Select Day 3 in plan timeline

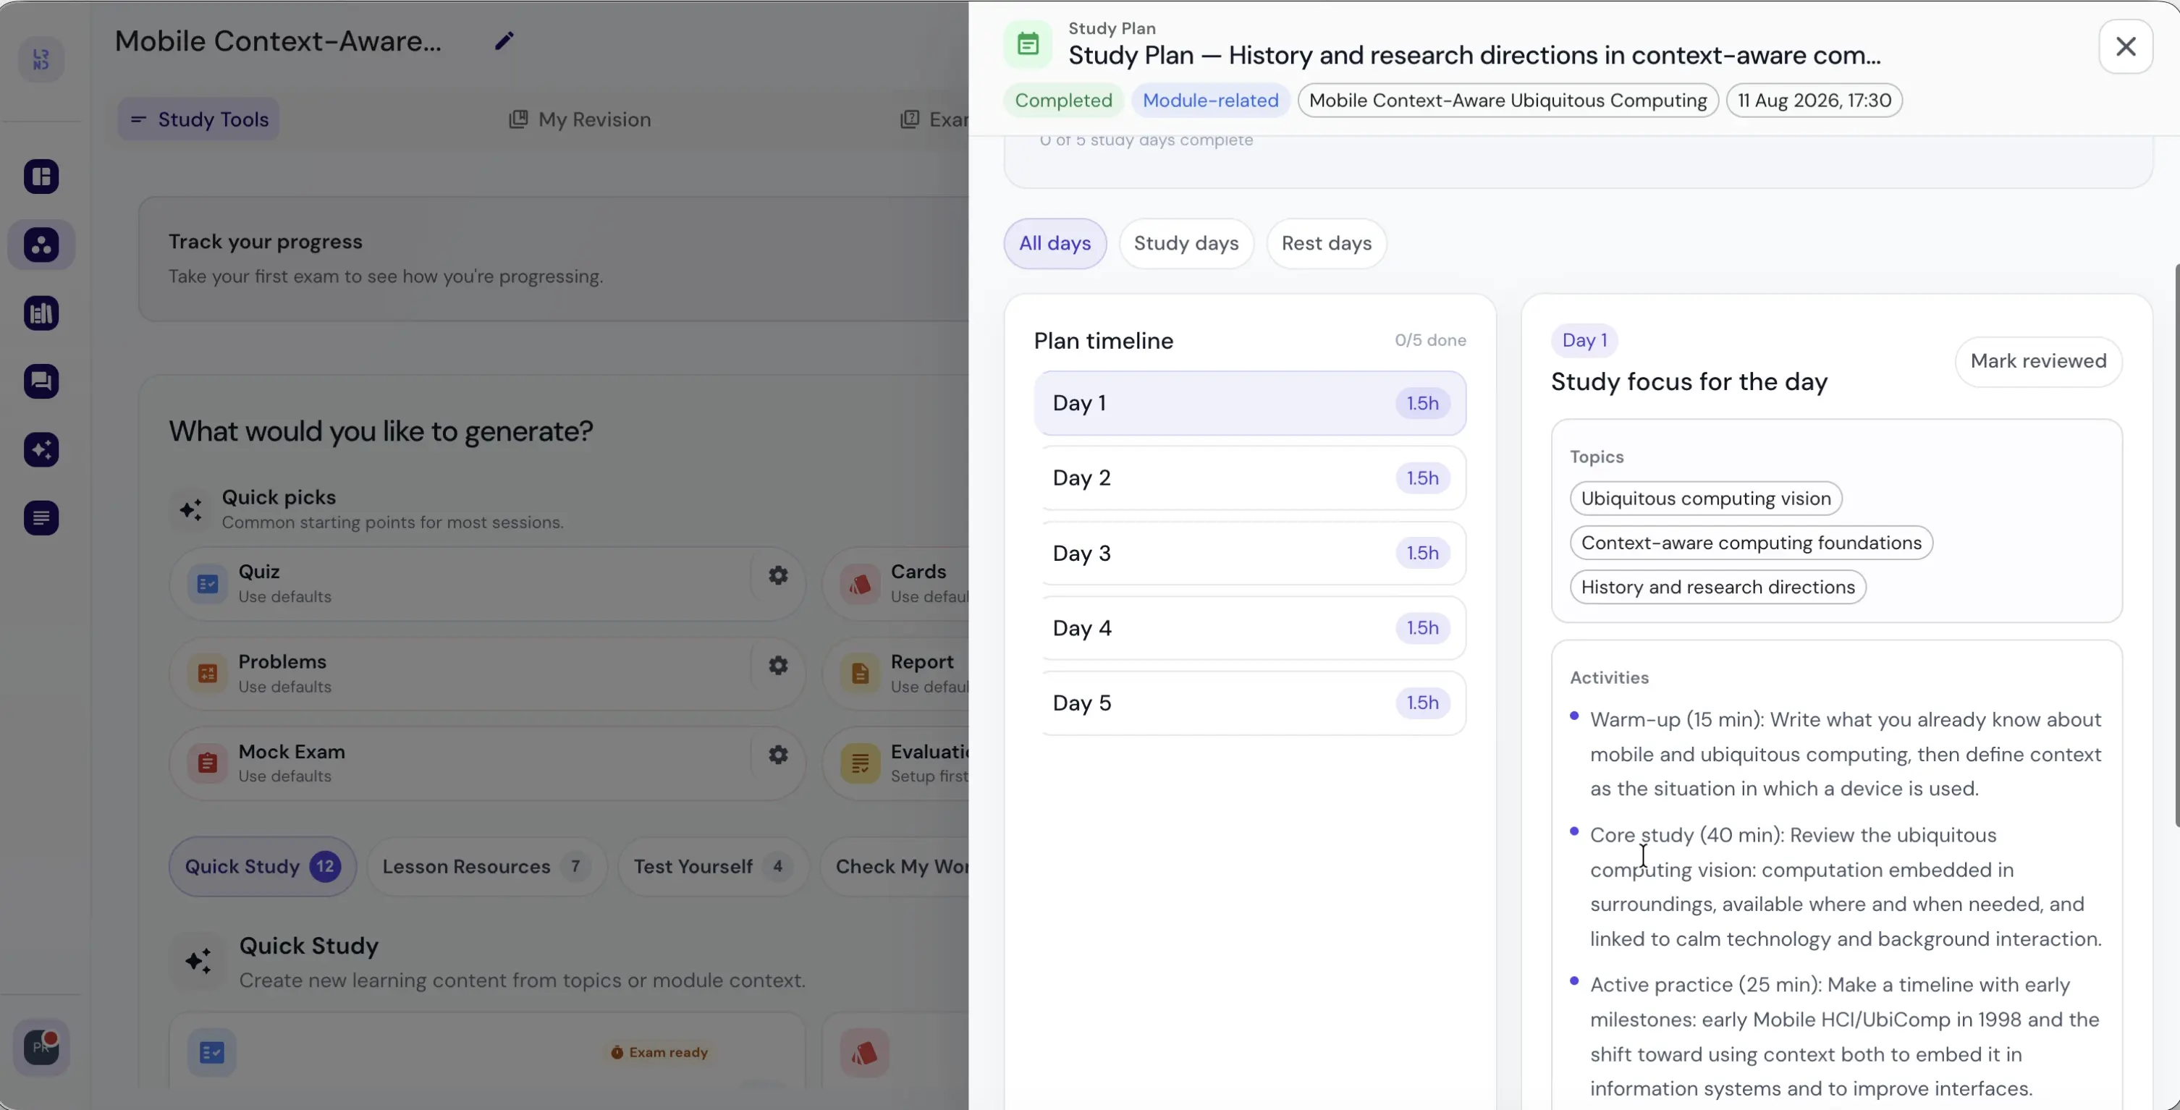coord(1250,554)
